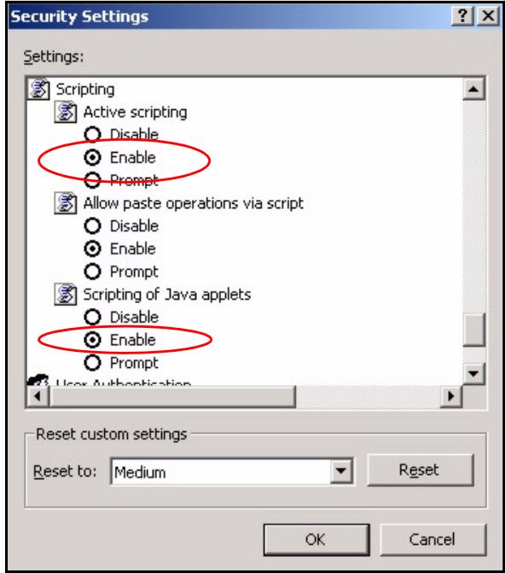Click the Reset button

tap(420, 470)
